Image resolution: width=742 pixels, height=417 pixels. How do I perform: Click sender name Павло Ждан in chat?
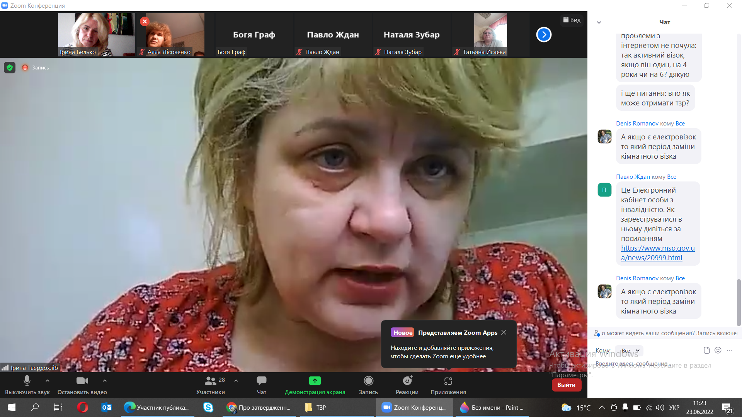(x=633, y=177)
